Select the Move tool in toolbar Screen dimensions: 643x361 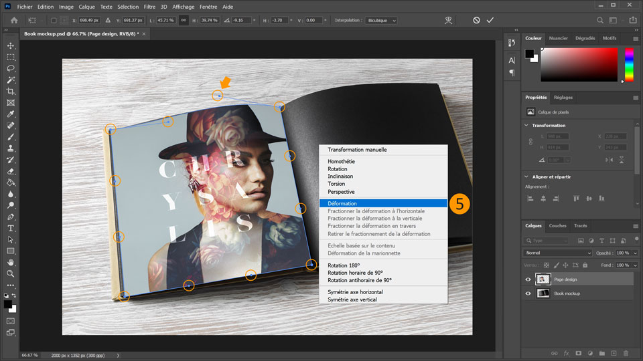point(11,45)
